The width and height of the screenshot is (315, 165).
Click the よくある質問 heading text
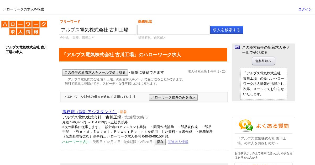tap(272, 126)
